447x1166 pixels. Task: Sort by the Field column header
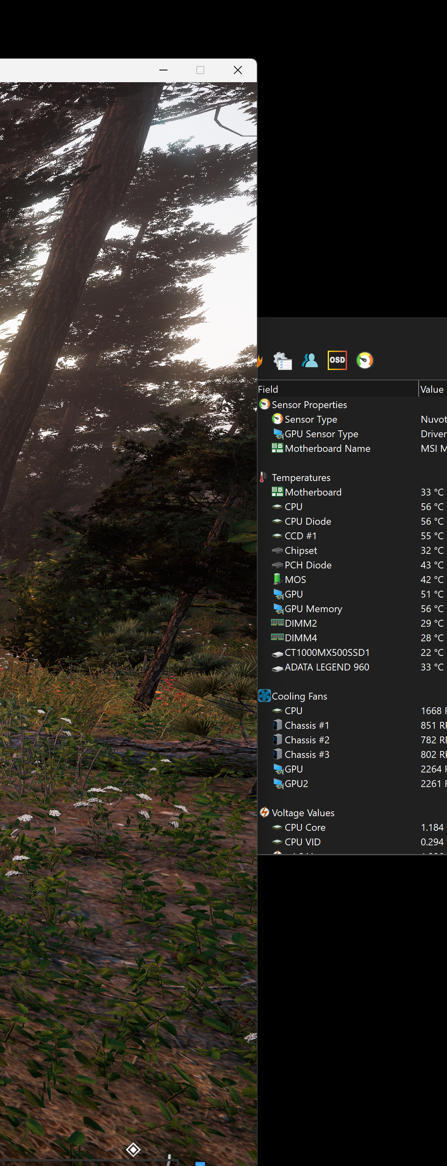[x=337, y=389]
